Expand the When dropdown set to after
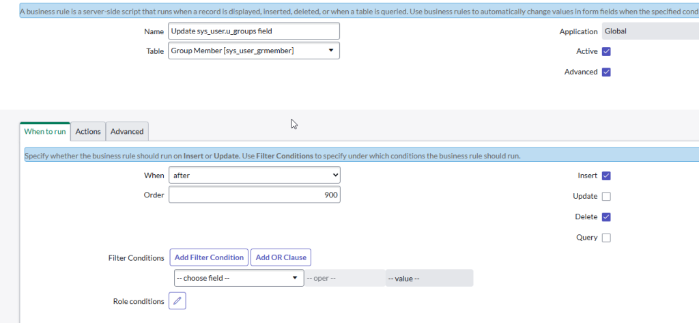 point(253,175)
